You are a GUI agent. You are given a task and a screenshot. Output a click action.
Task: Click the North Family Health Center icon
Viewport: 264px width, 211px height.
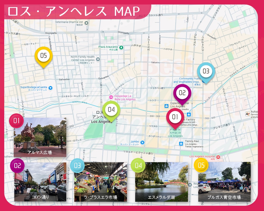[98, 59]
